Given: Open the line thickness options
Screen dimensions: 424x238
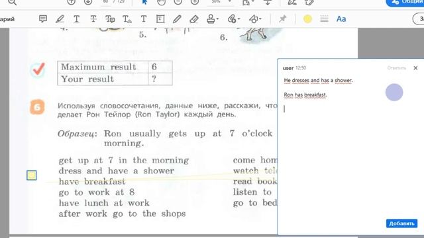Looking at the screenshot, I should tap(324, 19).
